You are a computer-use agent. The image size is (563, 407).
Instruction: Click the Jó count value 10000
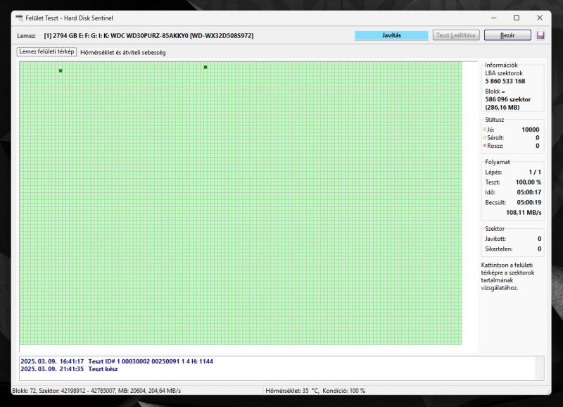[x=531, y=130]
